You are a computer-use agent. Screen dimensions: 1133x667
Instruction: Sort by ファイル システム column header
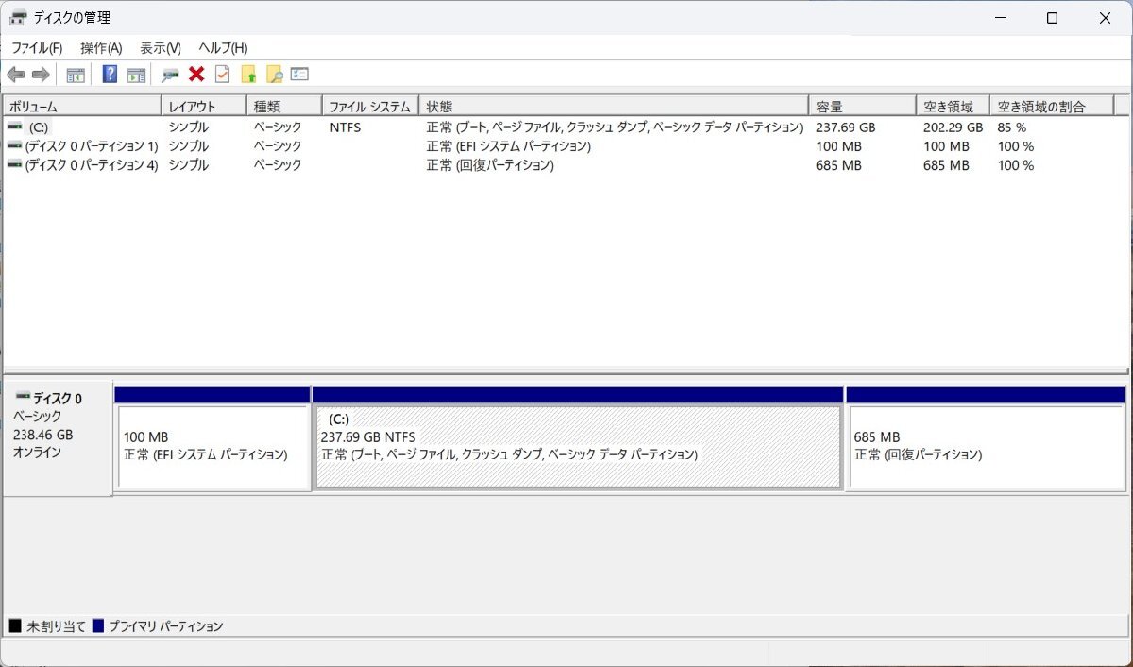[x=370, y=107]
